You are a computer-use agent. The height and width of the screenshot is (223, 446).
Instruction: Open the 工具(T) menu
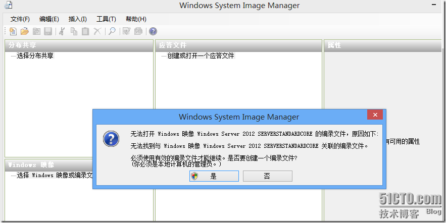pos(107,19)
